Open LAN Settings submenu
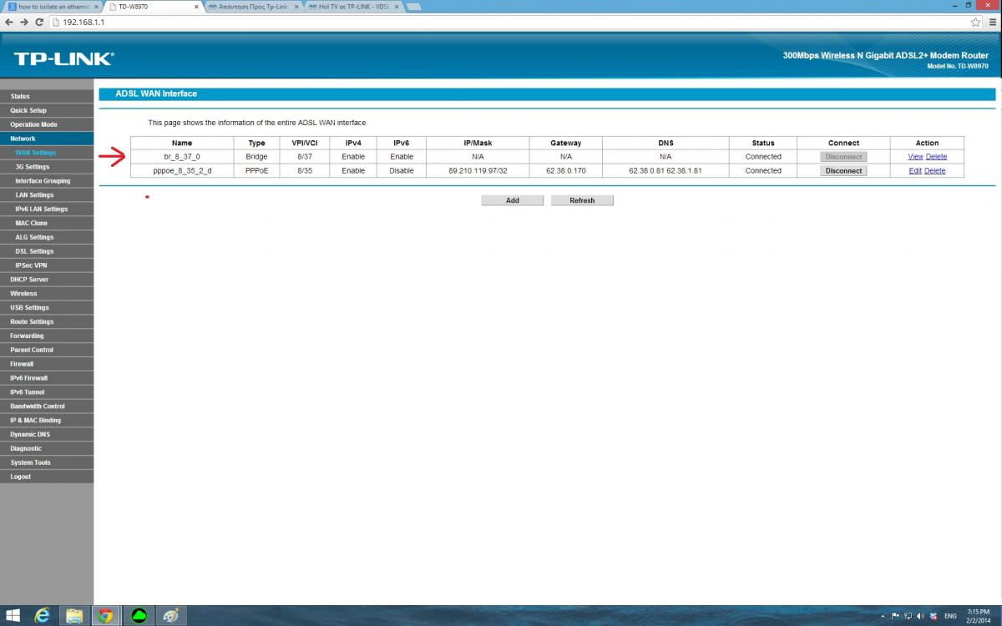 click(47, 194)
